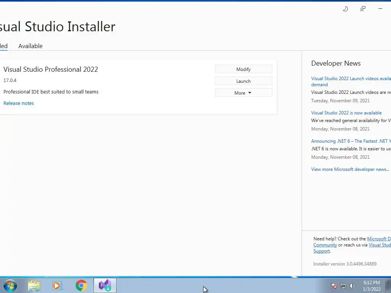Expand the More dropdown button
Screen dimensions: 391x293
(x=243, y=93)
